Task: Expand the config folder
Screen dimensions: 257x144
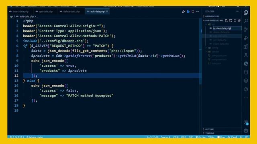Action: (215, 48)
